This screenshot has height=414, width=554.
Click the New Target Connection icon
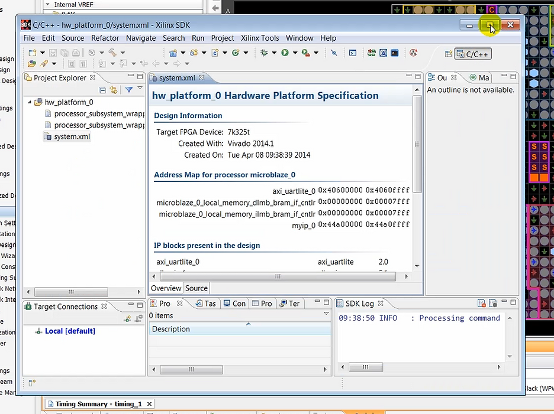[128, 318]
